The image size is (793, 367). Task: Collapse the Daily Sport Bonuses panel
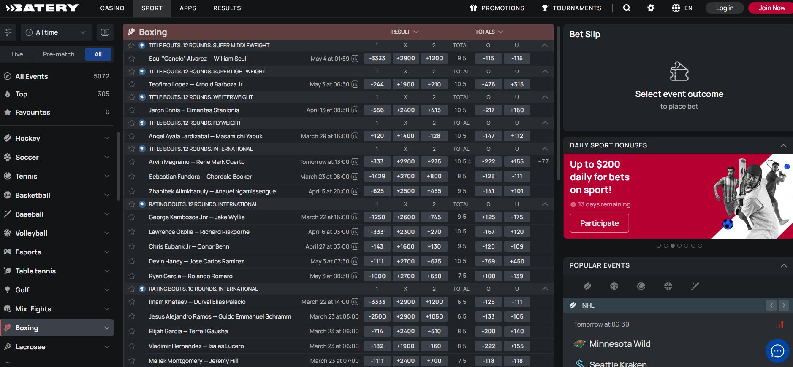783,145
